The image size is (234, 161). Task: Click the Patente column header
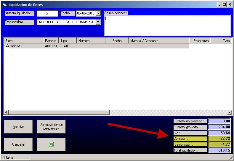click(51, 40)
